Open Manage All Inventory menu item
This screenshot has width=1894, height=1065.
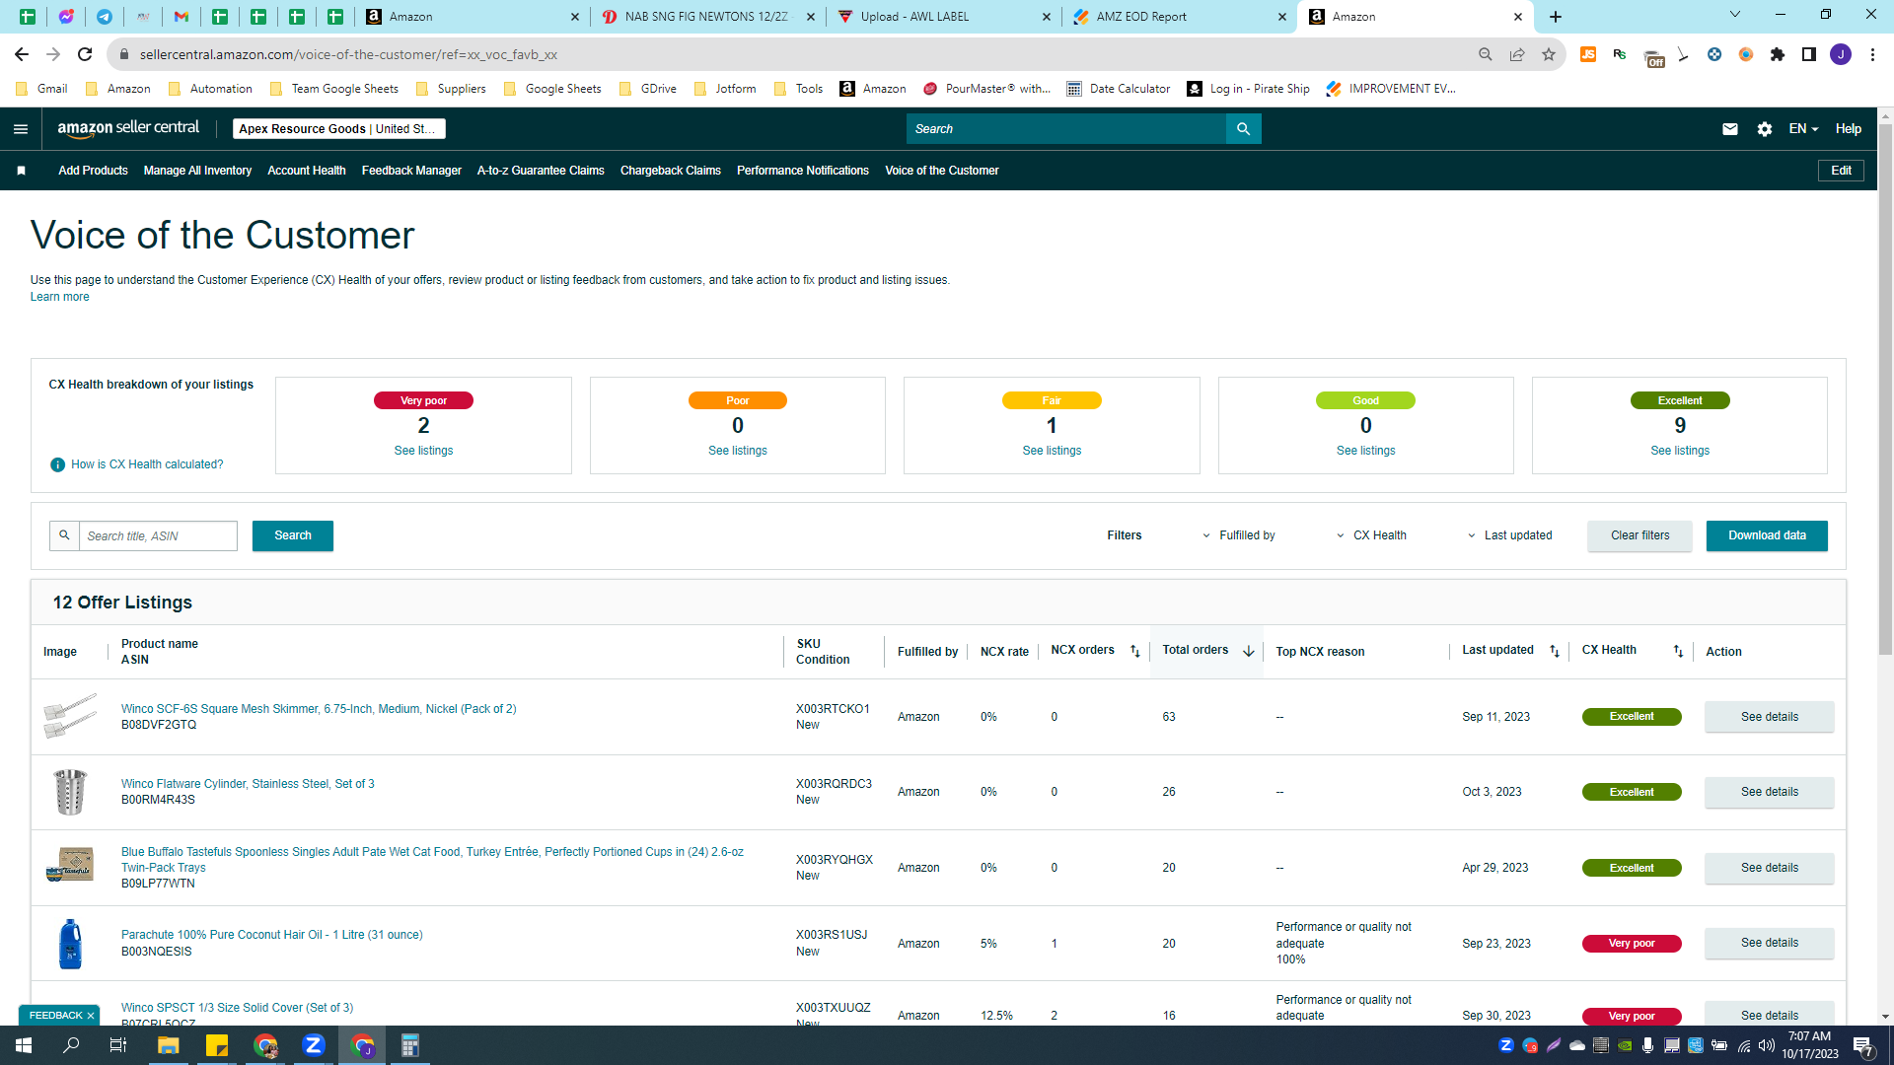coord(197,171)
